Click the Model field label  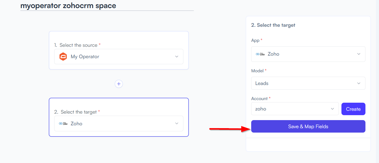click(257, 71)
